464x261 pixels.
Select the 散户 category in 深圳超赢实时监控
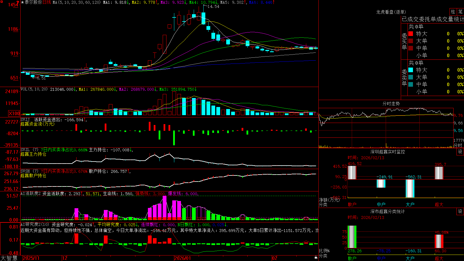pyautogui.click(x=352, y=204)
